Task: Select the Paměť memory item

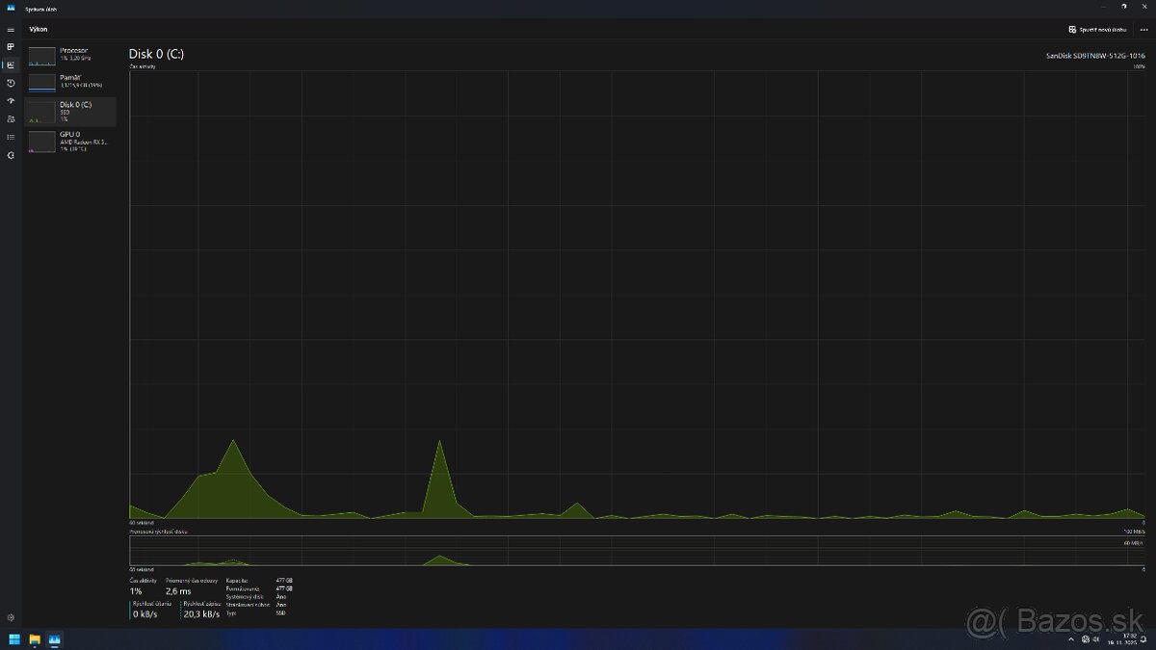Action: 71,82
